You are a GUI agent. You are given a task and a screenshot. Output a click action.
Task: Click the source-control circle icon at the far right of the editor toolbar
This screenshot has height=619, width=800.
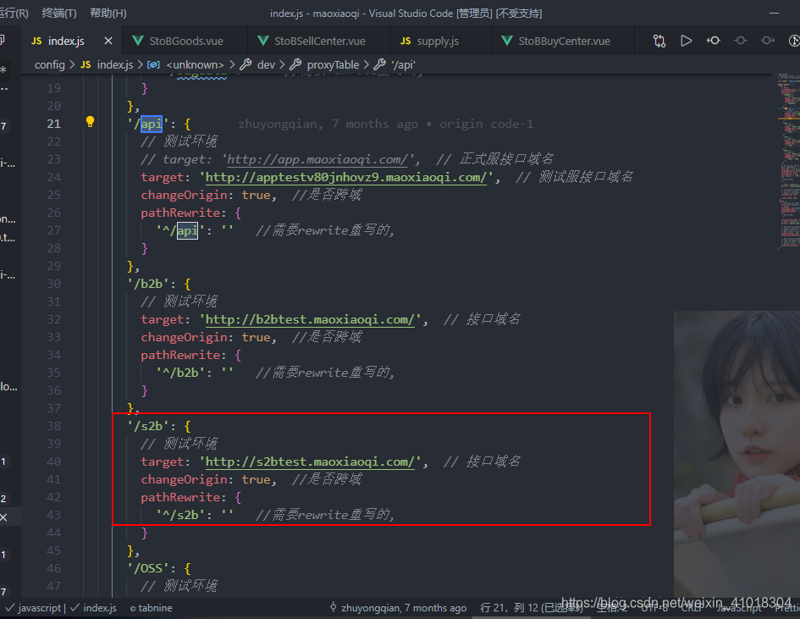point(794,41)
